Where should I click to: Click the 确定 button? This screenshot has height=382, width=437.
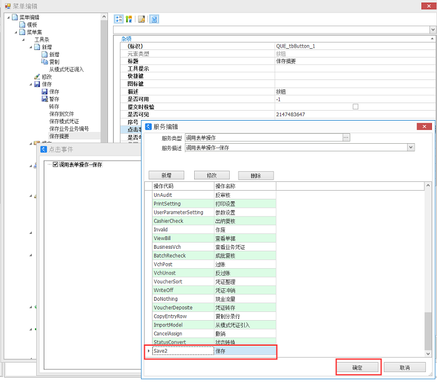tap(357, 367)
